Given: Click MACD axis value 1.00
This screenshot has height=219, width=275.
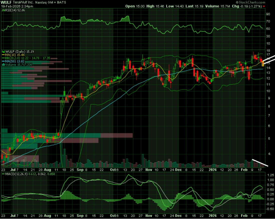Looking at the screenshot, I should (270, 180).
